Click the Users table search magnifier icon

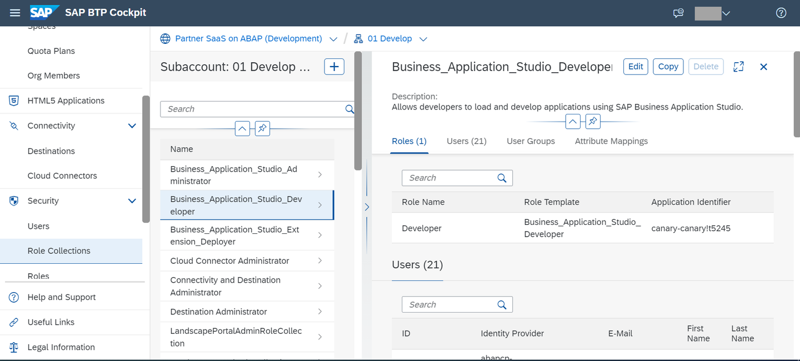[x=502, y=305]
